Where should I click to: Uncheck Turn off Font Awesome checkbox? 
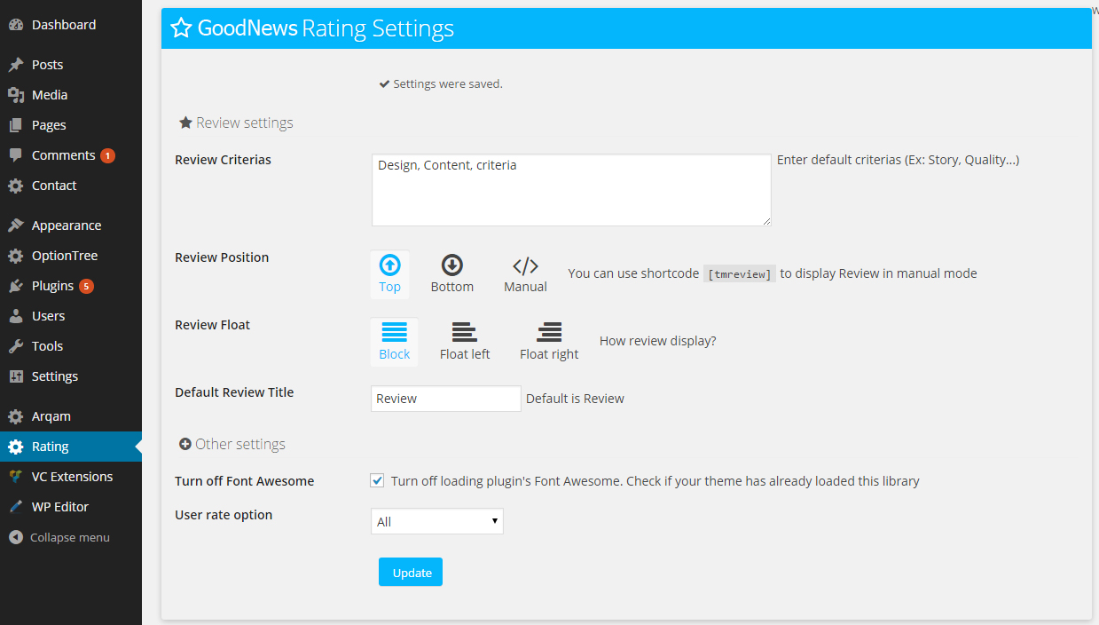pos(377,481)
